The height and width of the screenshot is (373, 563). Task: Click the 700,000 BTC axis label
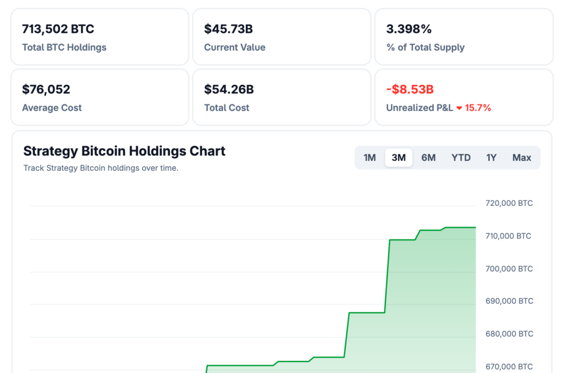509,269
